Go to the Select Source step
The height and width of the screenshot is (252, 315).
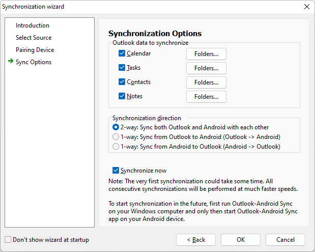(34, 38)
